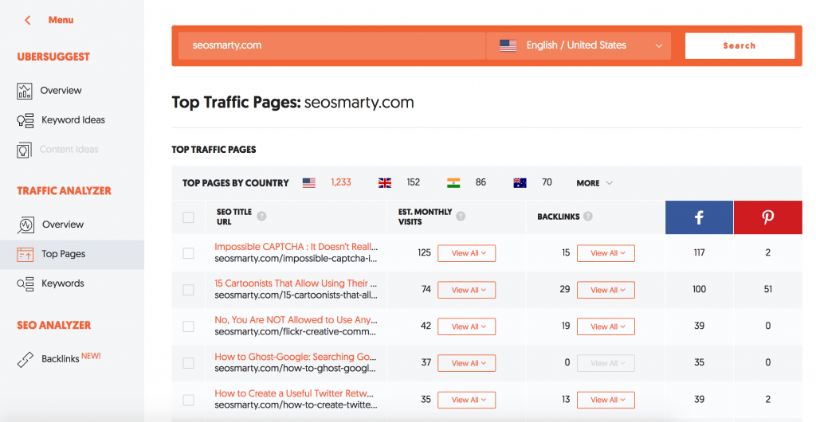Open visits View All for Twitter Retweet row
The image size is (816, 422).
click(466, 400)
